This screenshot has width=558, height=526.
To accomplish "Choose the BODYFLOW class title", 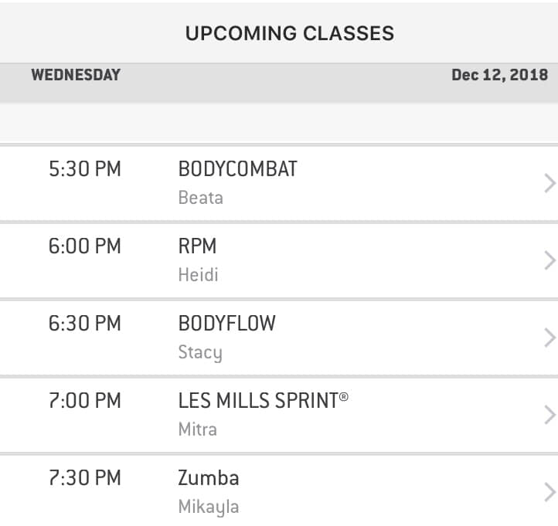I will (x=226, y=324).
